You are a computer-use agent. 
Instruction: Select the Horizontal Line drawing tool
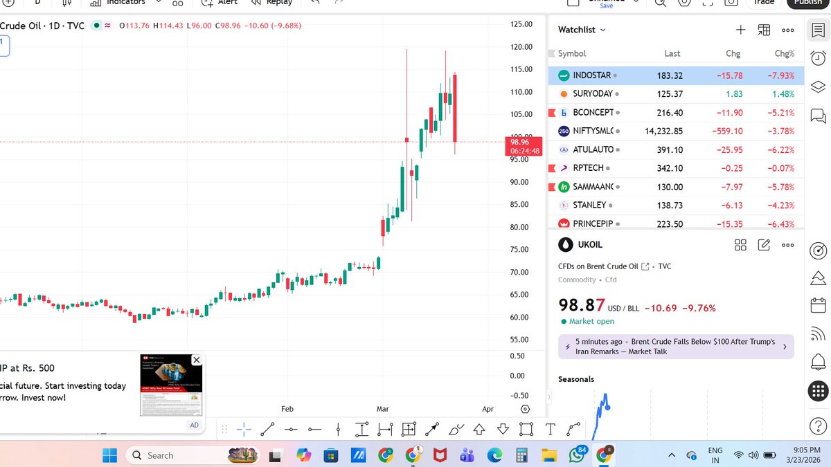click(291, 429)
